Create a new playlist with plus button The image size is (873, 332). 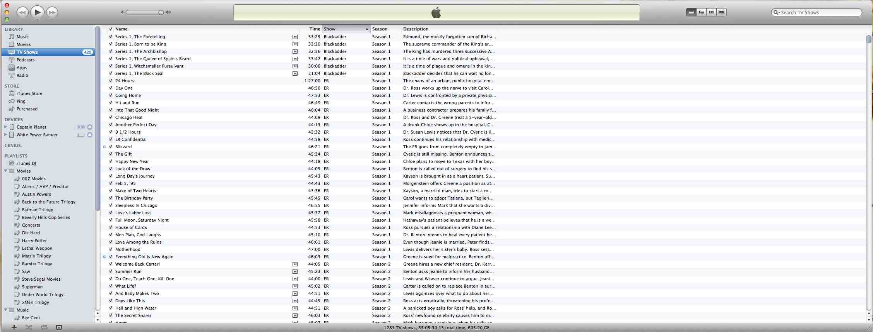[14, 327]
